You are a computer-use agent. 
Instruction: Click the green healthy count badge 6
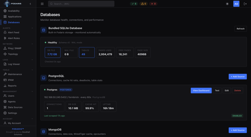click(134, 4)
